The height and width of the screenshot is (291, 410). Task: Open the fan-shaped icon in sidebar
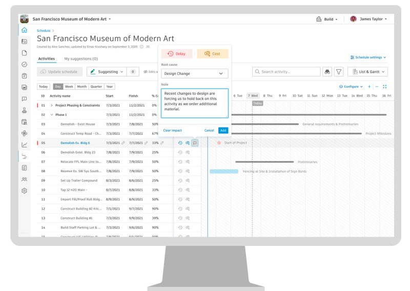(24, 133)
